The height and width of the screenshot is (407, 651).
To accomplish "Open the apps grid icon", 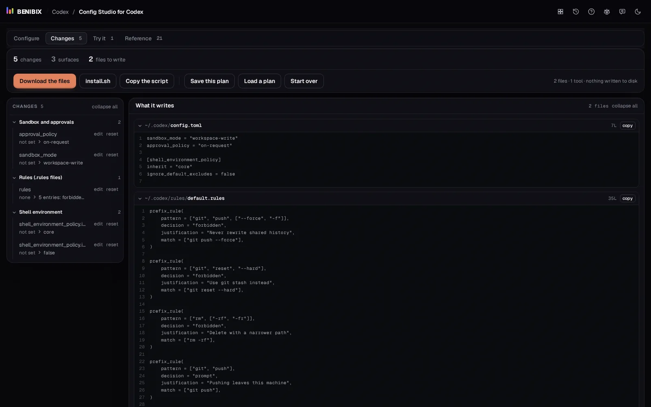I will 560,12.
